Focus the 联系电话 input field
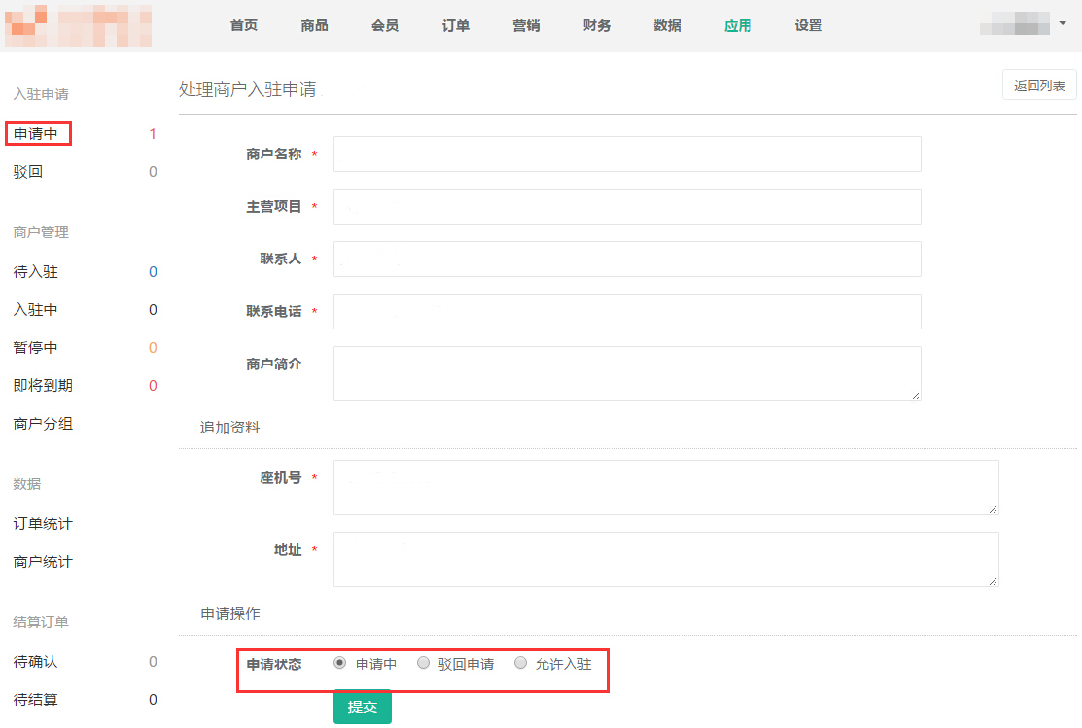The height and width of the screenshot is (728, 1082). point(627,311)
